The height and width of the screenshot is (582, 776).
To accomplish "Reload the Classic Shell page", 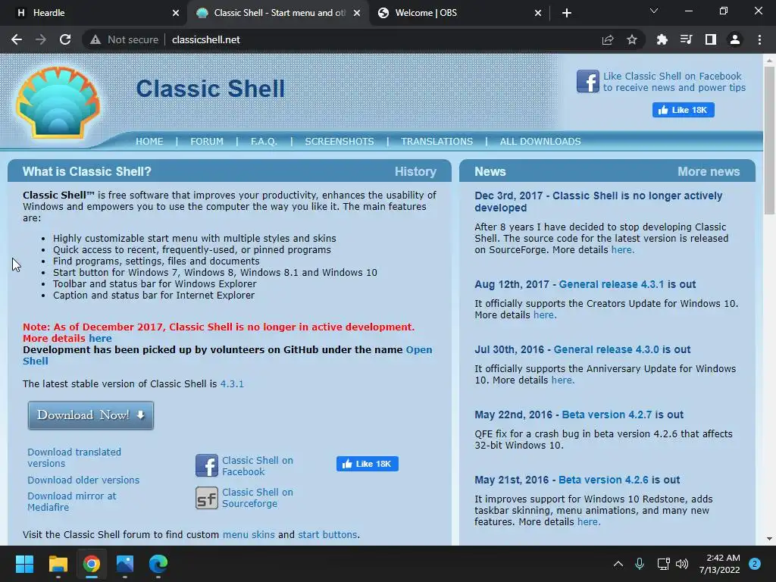I will coord(65,39).
